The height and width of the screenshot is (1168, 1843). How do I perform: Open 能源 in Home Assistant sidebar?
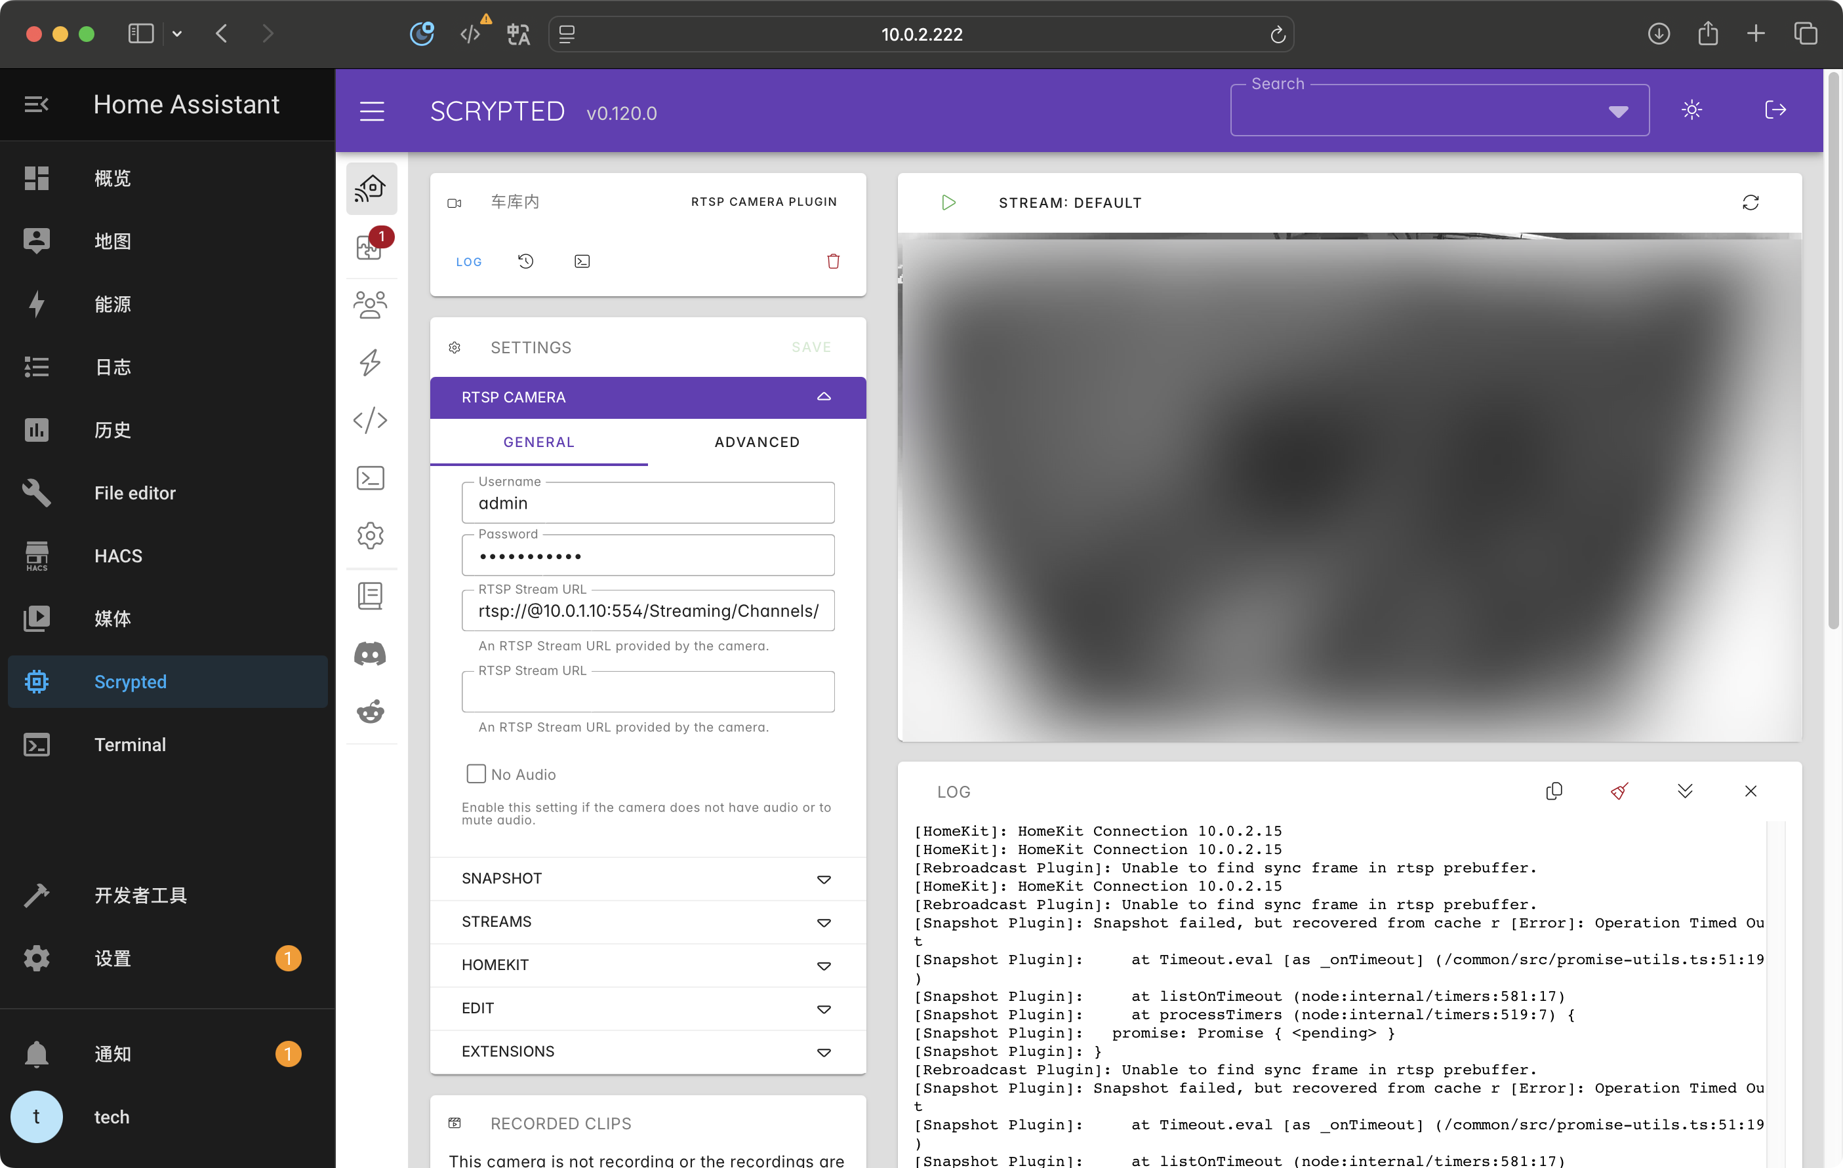coord(168,303)
